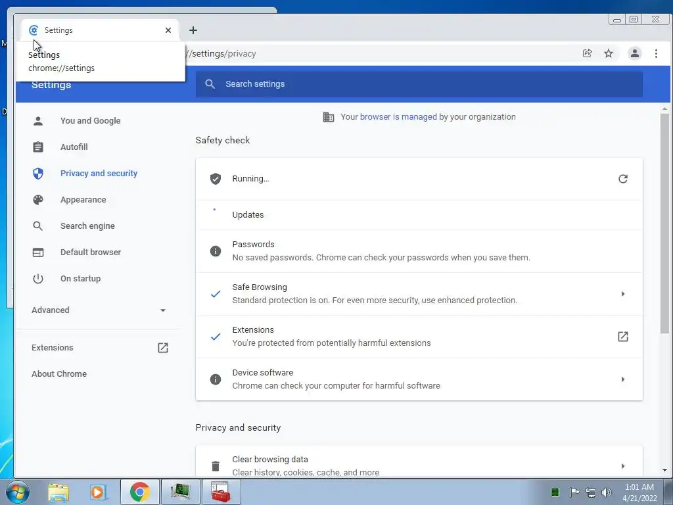The height and width of the screenshot is (505, 673).
Task: Open About Chrome page
Action: [x=58, y=373]
